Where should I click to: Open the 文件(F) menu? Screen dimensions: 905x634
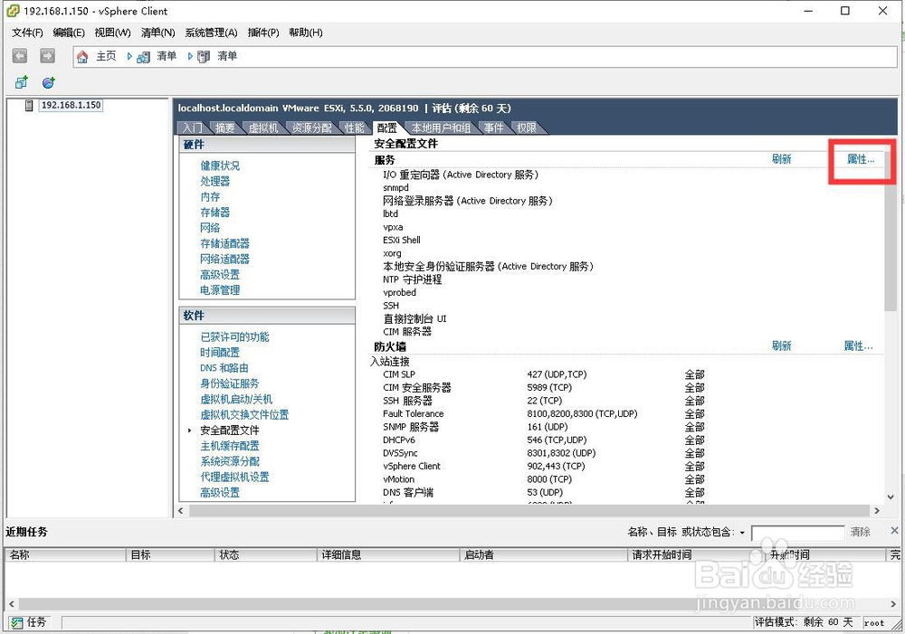27,33
